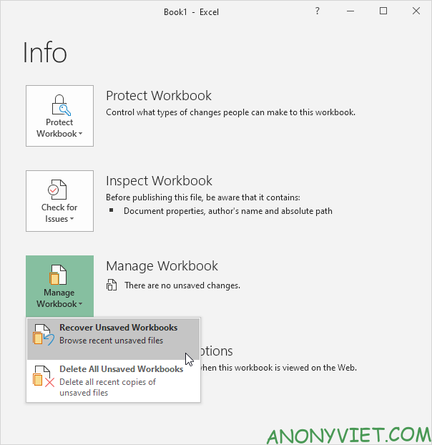This screenshot has height=445, width=432.
Task: Collapse the Manage Workbook dropdown arrow
Action: 80,305
